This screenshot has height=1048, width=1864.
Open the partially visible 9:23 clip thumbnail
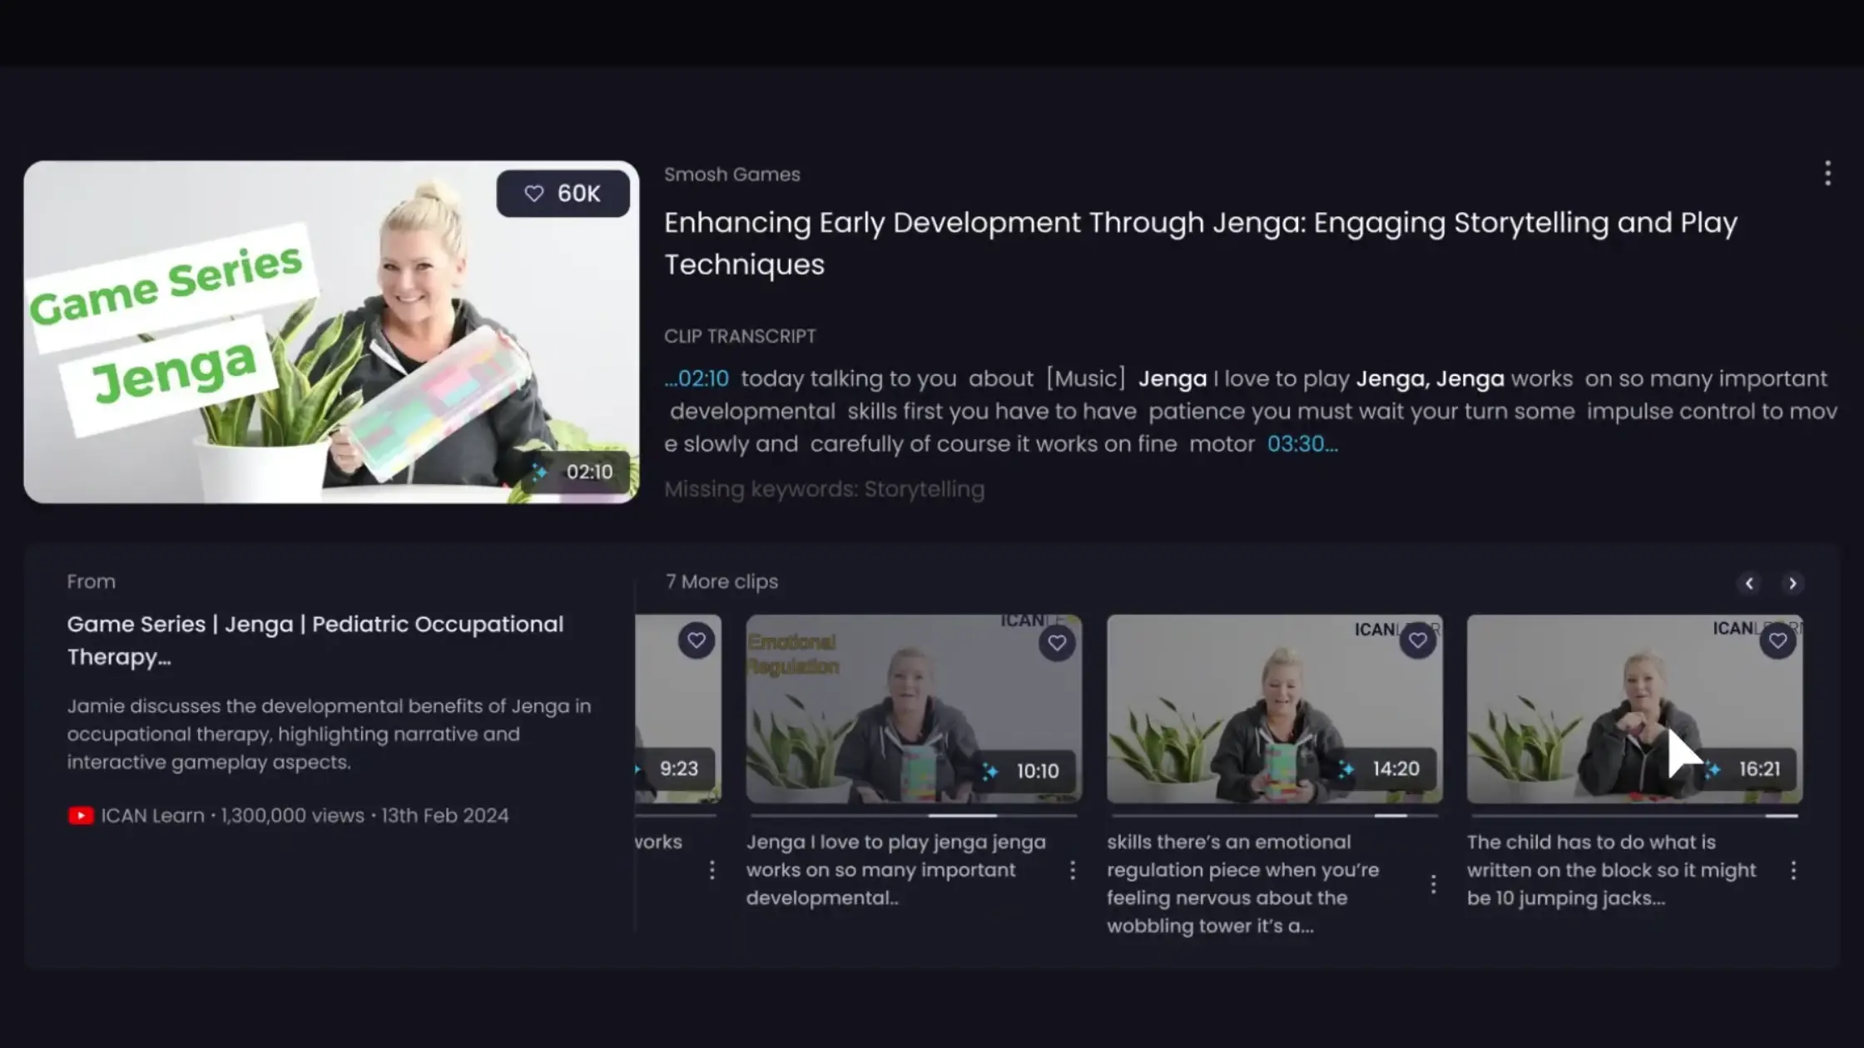pos(678,709)
